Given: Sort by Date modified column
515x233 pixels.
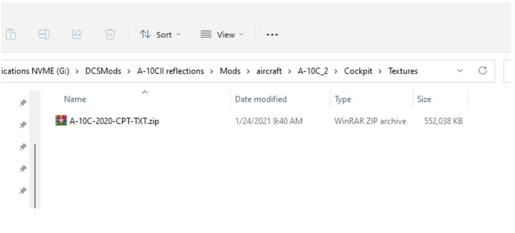Looking at the screenshot, I should (261, 99).
